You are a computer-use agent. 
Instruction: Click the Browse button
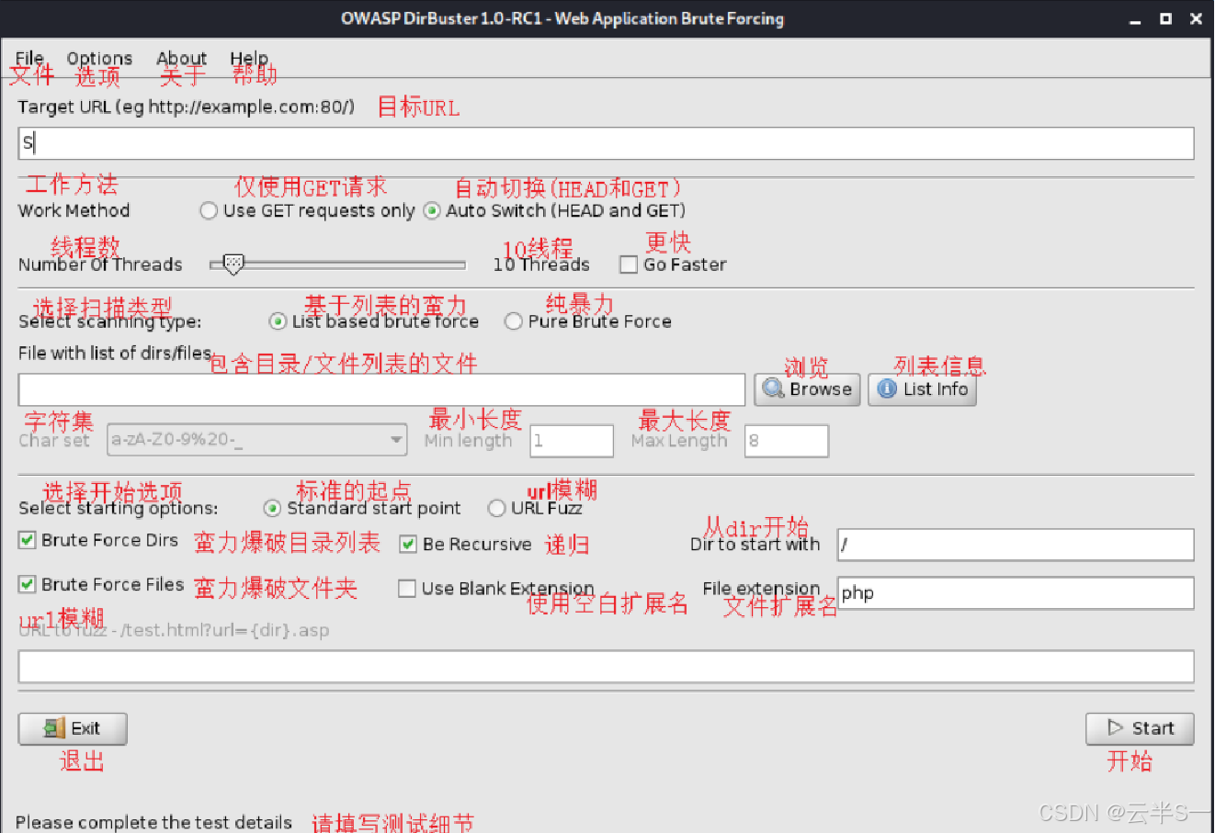tap(808, 389)
